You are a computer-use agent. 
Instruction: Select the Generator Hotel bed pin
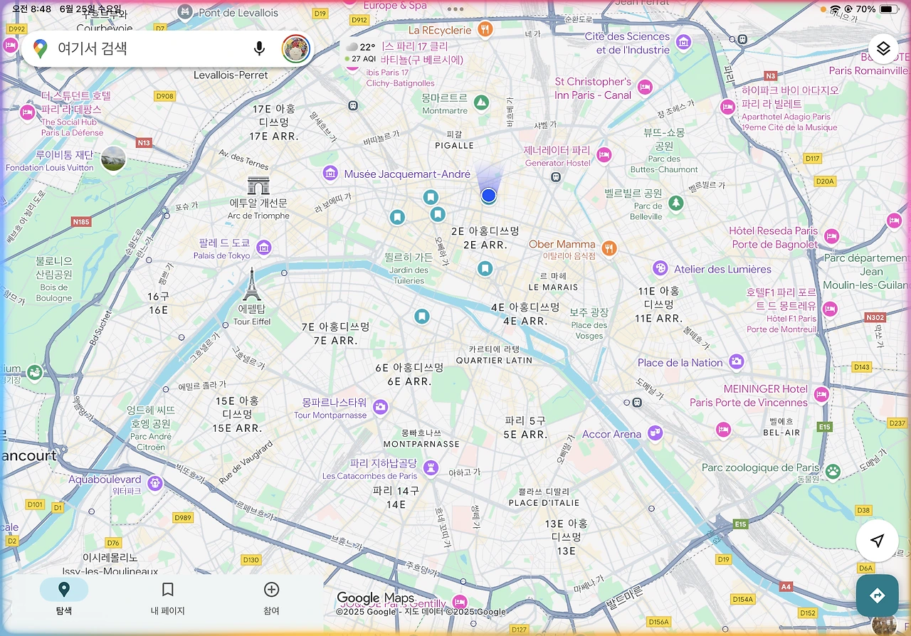(604, 154)
